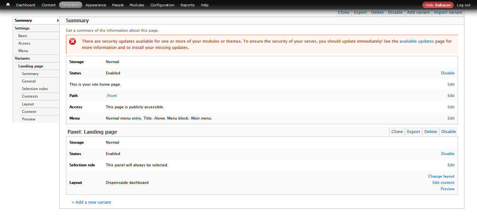This screenshot has height=219, width=477.
Task: Select Landing page variant in sidebar
Action: [31, 66]
